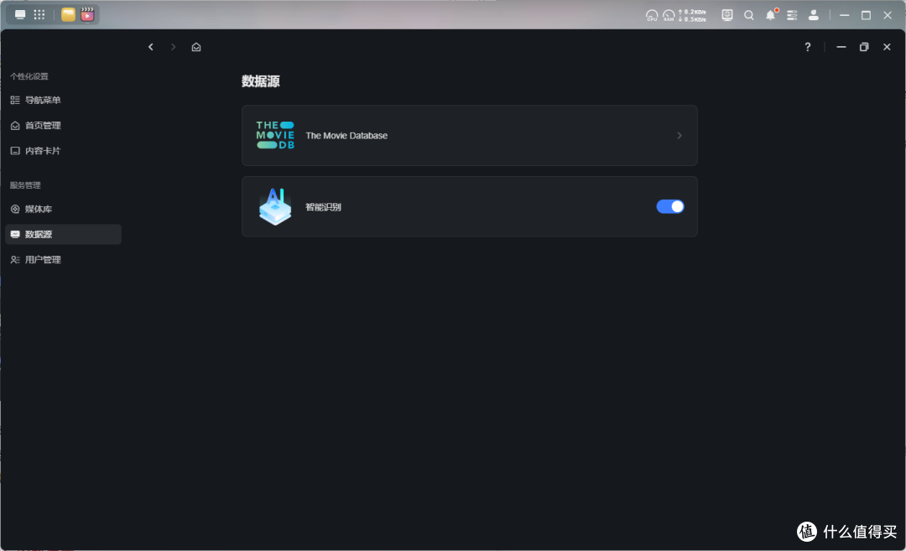
Task: Open the user account menu icon
Action: pyautogui.click(x=814, y=16)
